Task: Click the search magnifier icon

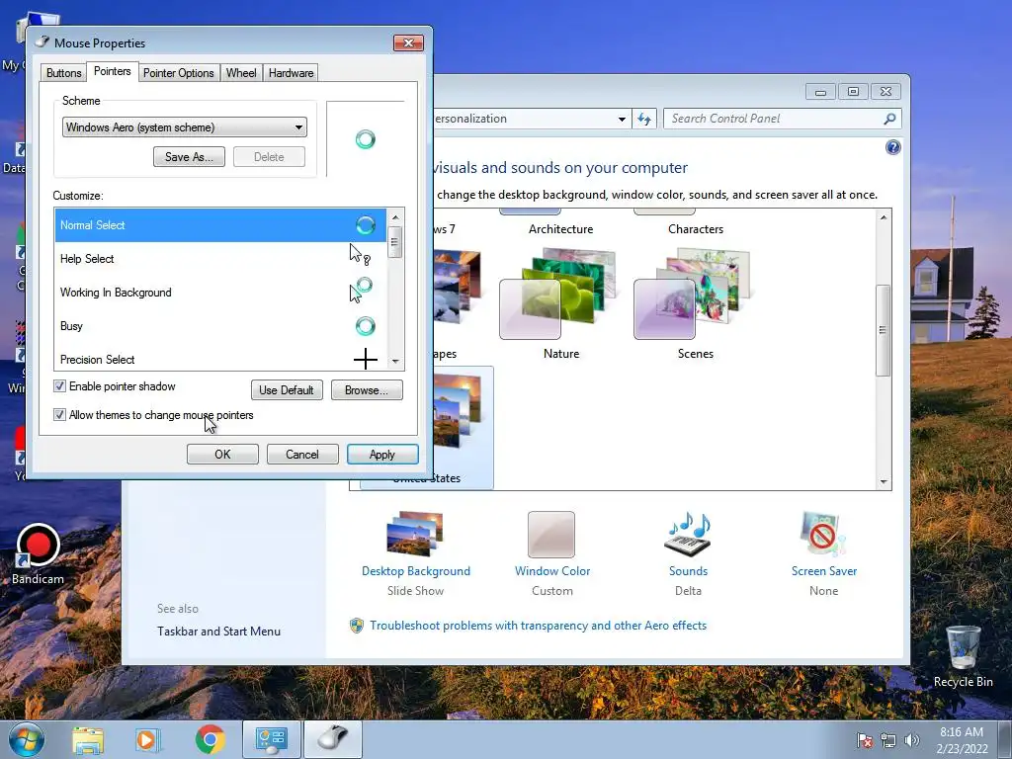Action: (889, 119)
